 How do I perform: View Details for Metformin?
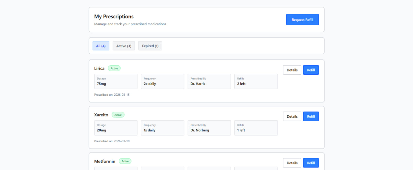tap(292, 163)
